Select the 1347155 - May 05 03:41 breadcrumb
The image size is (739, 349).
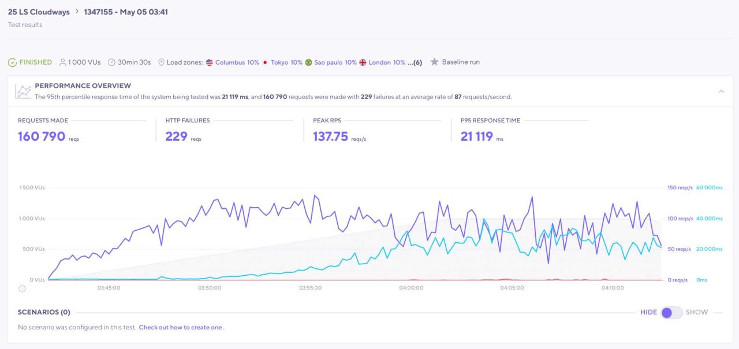(126, 12)
